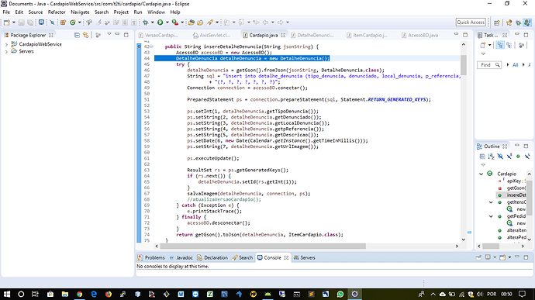Switch to the Java EE perspective icon
The image size is (535, 300).
509,22
